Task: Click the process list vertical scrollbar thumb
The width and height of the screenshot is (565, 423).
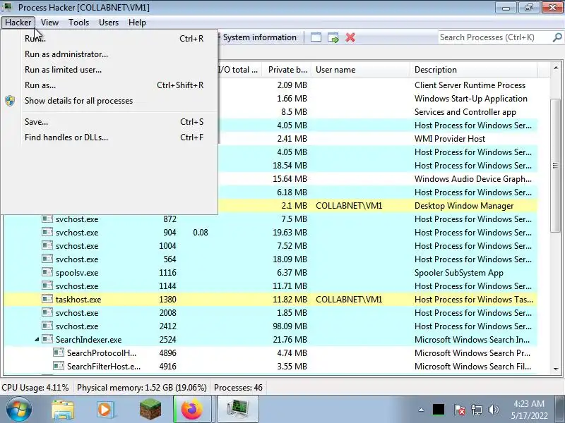Action: [x=556, y=166]
